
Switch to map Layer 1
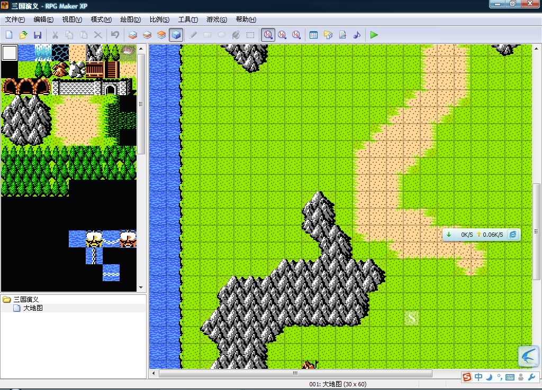pyautogui.click(x=133, y=35)
